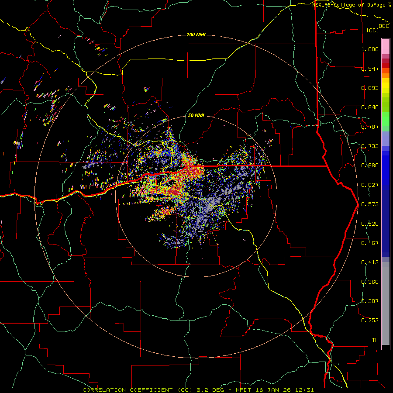Click the pink top segment of color bar
The height and width of the screenshot is (393, 393).
pos(386,46)
